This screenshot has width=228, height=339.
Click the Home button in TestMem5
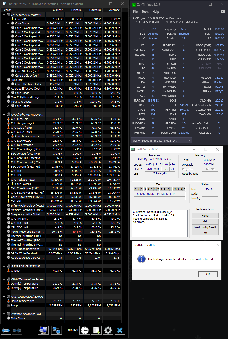coord(205,216)
